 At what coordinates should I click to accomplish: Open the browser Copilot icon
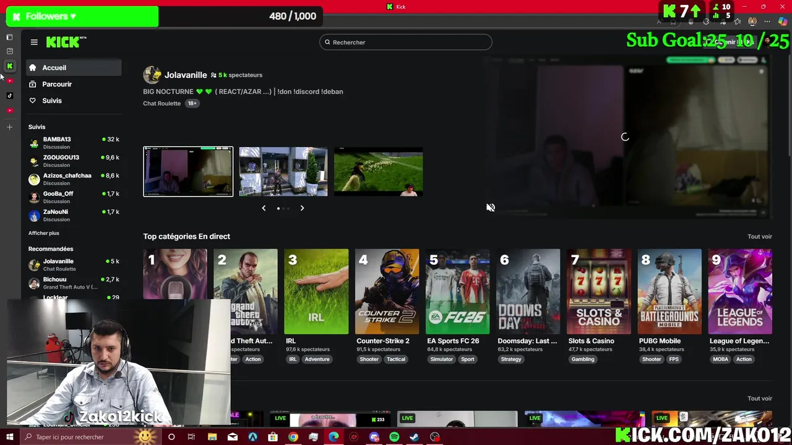pyautogui.click(x=783, y=22)
